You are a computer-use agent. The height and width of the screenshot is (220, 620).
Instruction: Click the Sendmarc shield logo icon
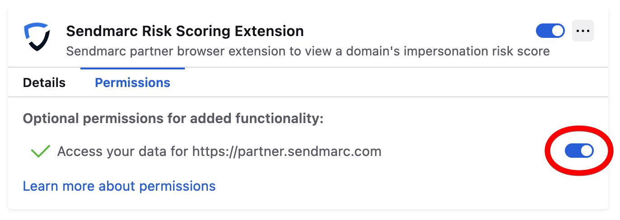point(36,37)
